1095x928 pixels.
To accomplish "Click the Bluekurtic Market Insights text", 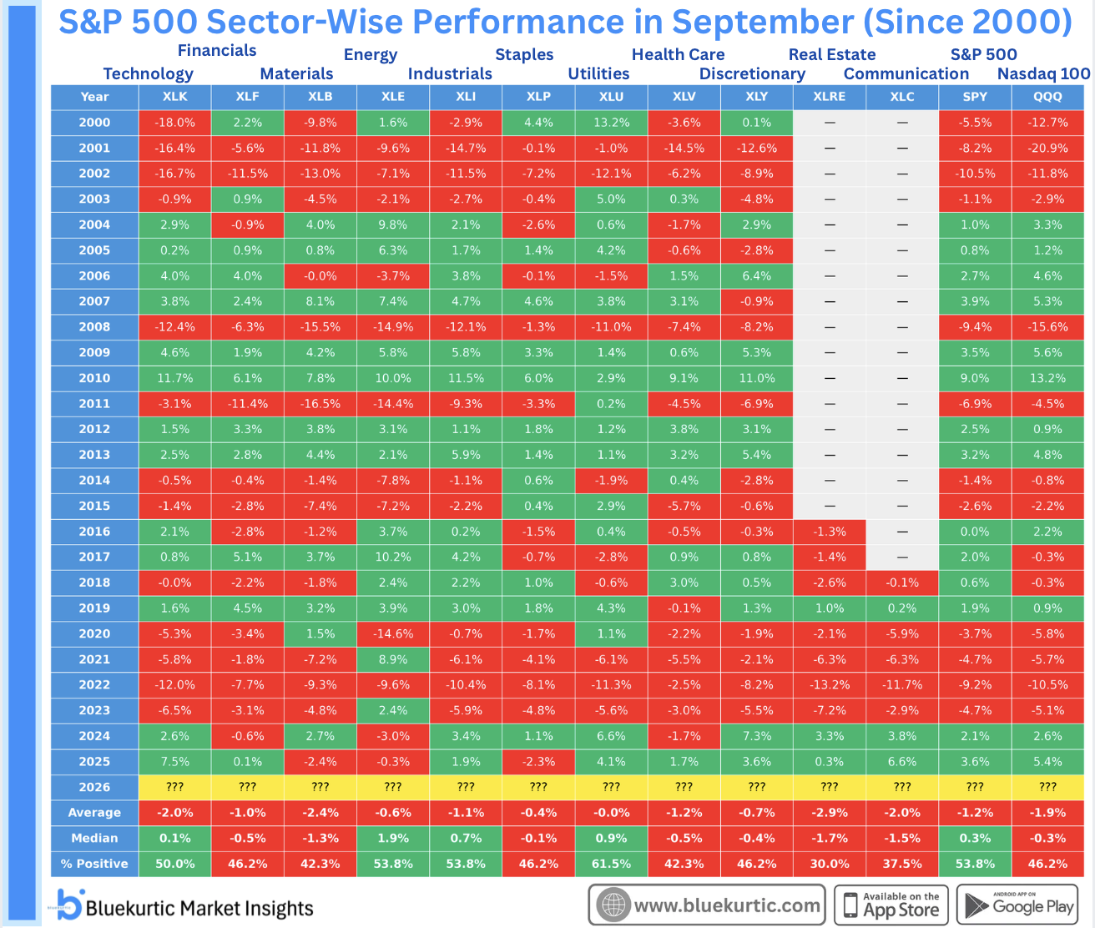I will click(x=200, y=908).
